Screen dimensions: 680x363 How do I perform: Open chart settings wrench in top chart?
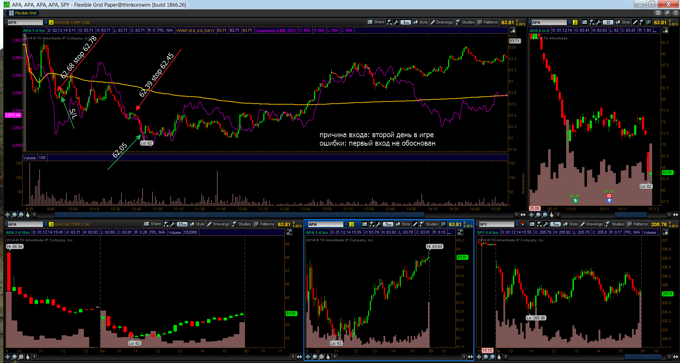[x=396, y=22]
